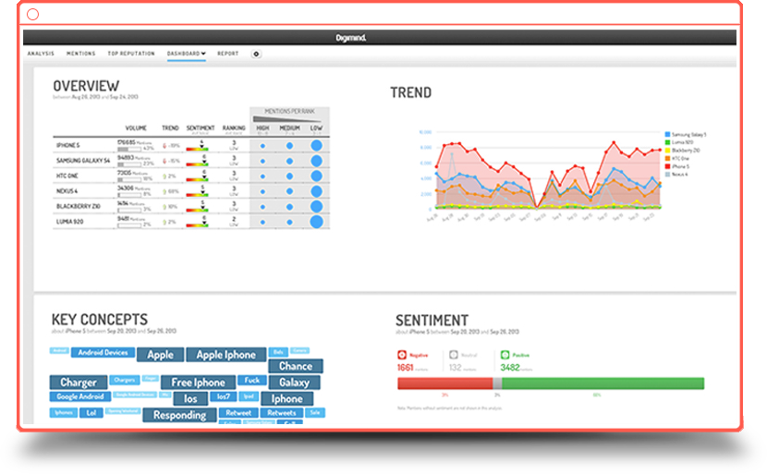This screenshot has width=767, height=474.
Task: Select the "Apple Iphone" key concept tag
Action: point(225,355)
